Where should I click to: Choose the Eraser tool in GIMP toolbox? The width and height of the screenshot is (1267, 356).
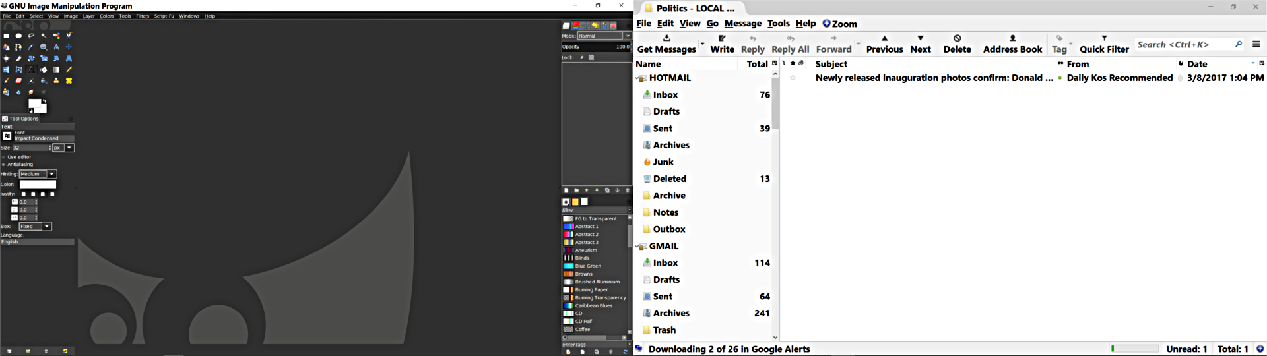[x=18, y=80]
